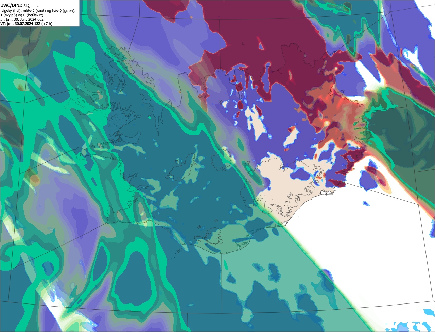435x332 pixels.
Task: Click the legend text "háský (græn)"
Action: tap(63, 11)
